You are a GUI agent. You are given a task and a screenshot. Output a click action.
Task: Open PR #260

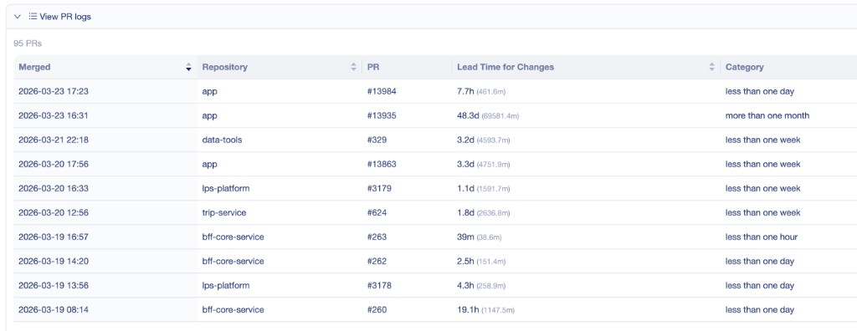coord(377,310)
